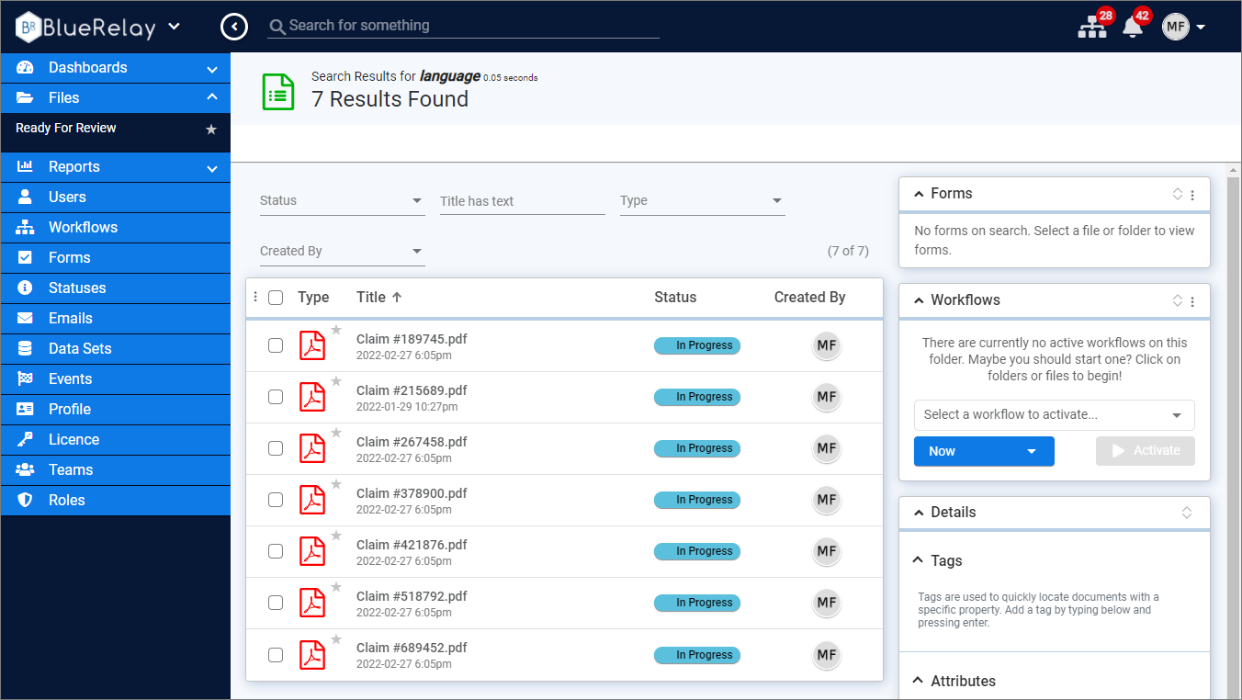Focus the Search for something field
Image resolution: width=1242 pixels, height=700 pixels.
(x=464, y=26)
